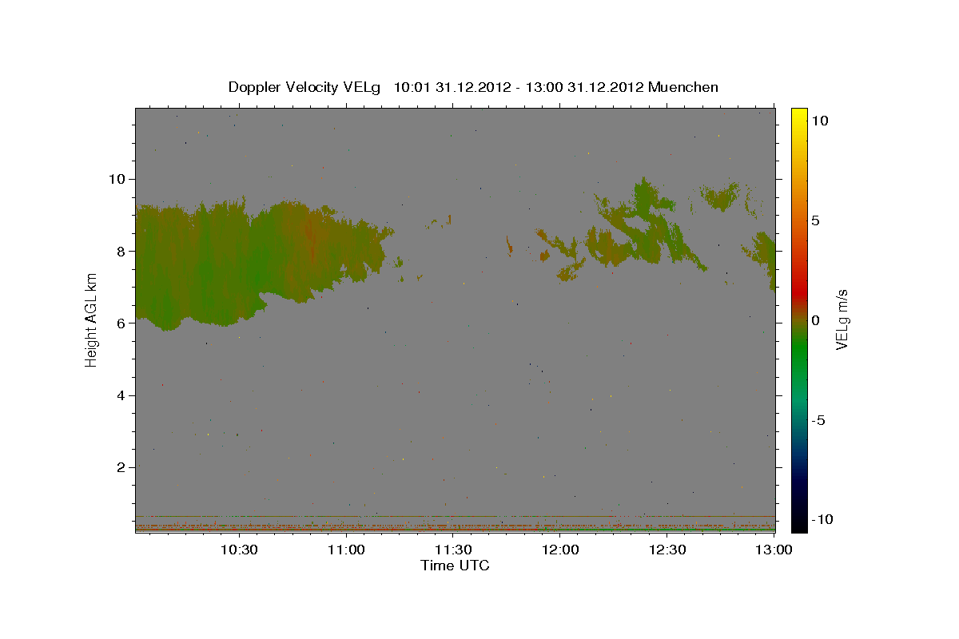Click the 12:30 time tick label

[x=667, y=550]
